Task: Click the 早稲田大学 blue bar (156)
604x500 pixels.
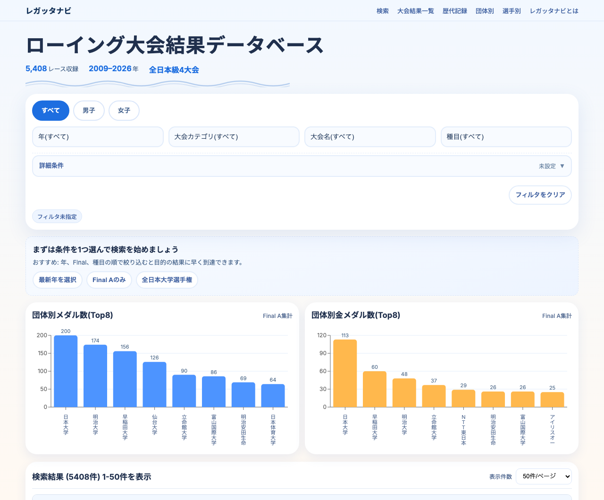Action: pyautogui.click(x=125, y=379)
